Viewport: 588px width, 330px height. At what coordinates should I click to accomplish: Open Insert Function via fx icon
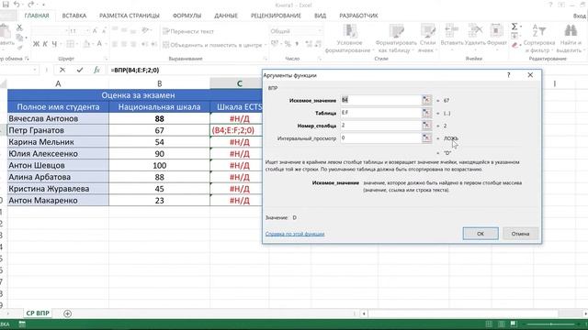(x=96, y=70)
